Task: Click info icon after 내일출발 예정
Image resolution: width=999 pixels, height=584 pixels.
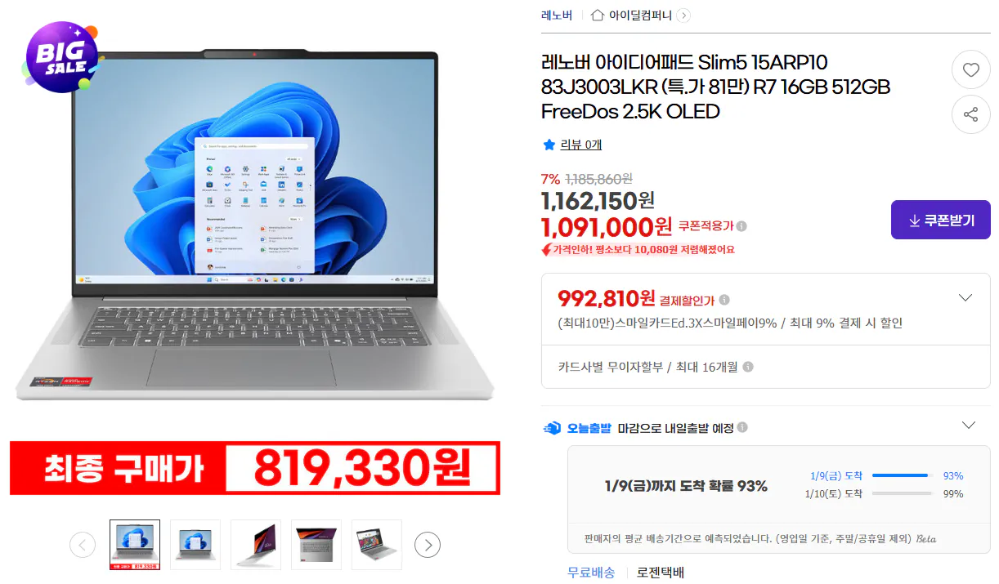Action: (741, 427)
